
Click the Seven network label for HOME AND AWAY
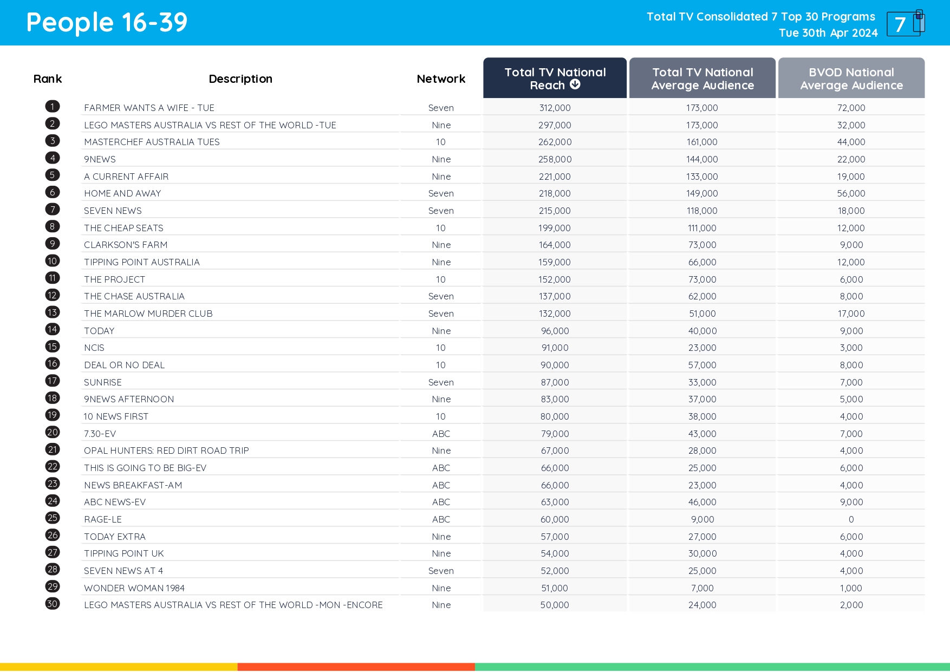[x=440, y=193]
